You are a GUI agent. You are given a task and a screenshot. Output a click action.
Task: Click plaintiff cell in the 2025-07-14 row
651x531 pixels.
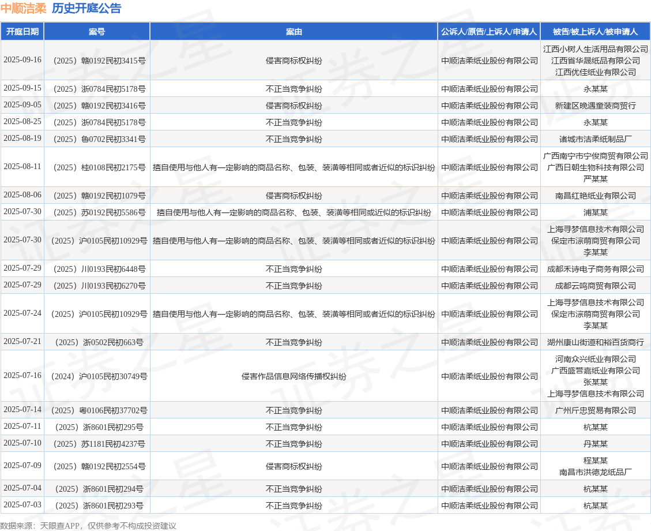pyautogui.click(x=489, y=410)
